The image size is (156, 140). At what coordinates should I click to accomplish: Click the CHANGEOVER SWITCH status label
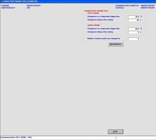[127, 6]
